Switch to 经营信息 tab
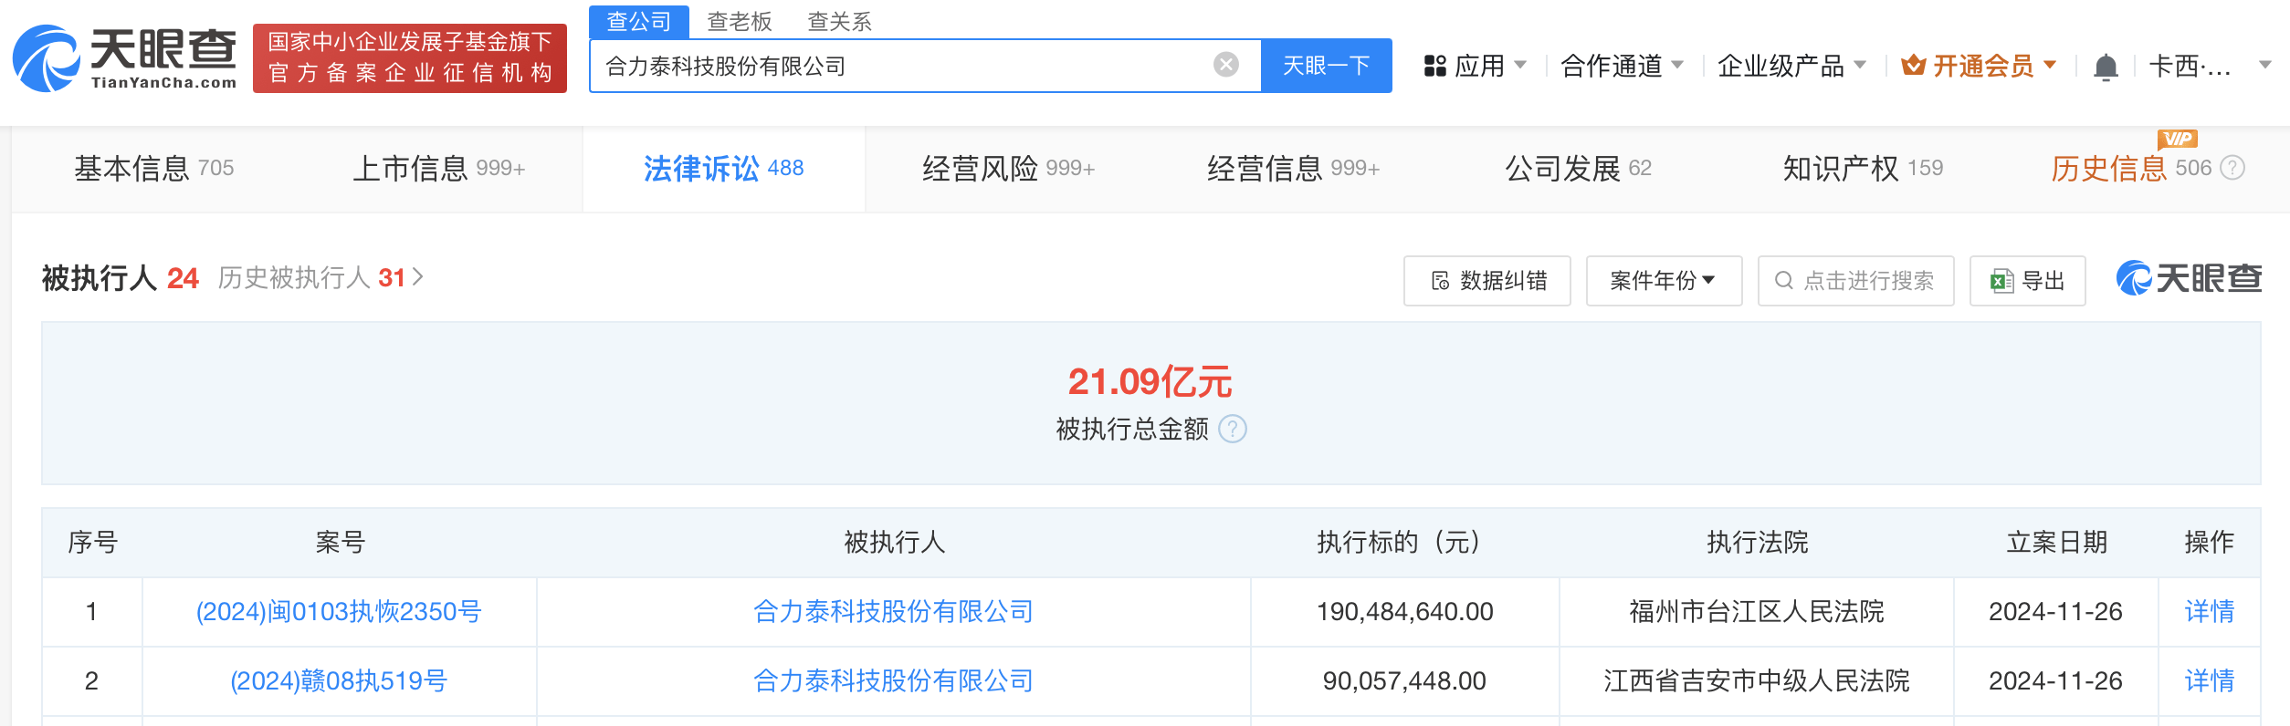2290x726 pixels. click(1294, 169)
